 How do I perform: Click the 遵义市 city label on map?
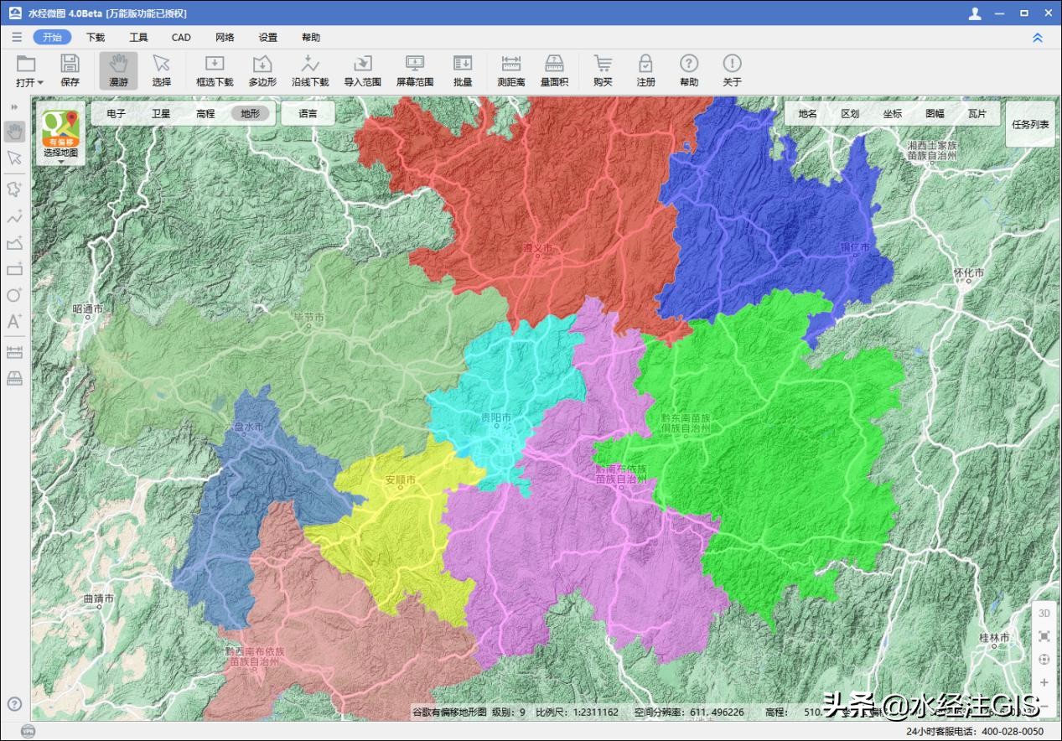(538, 249)
